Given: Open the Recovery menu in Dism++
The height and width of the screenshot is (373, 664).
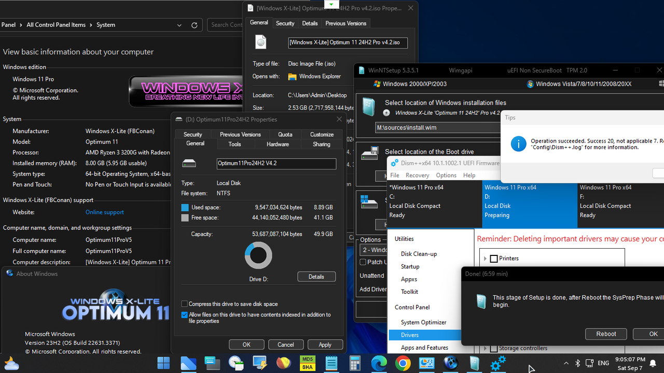Looking at the screenshot, I should pyautogui.click(x=417, y=175).
